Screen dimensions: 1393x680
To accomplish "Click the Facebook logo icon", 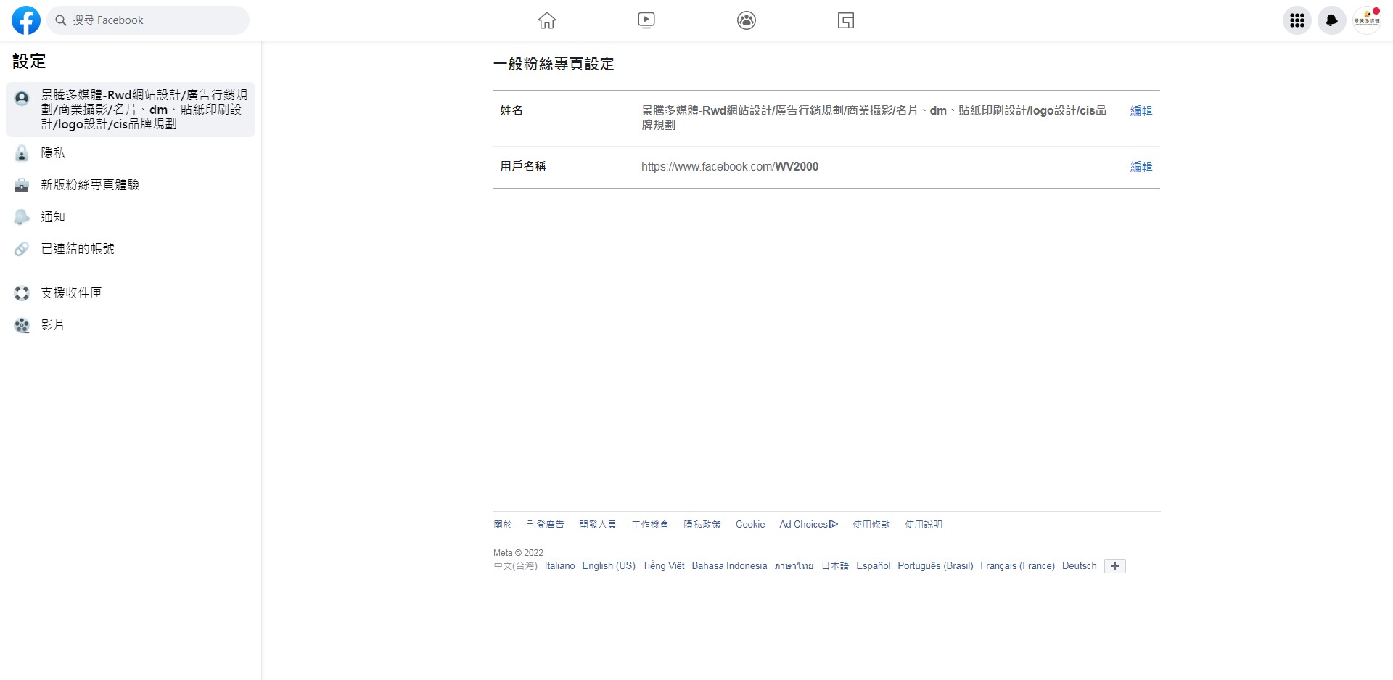I will pyautogui.click(x=26, y=20).
